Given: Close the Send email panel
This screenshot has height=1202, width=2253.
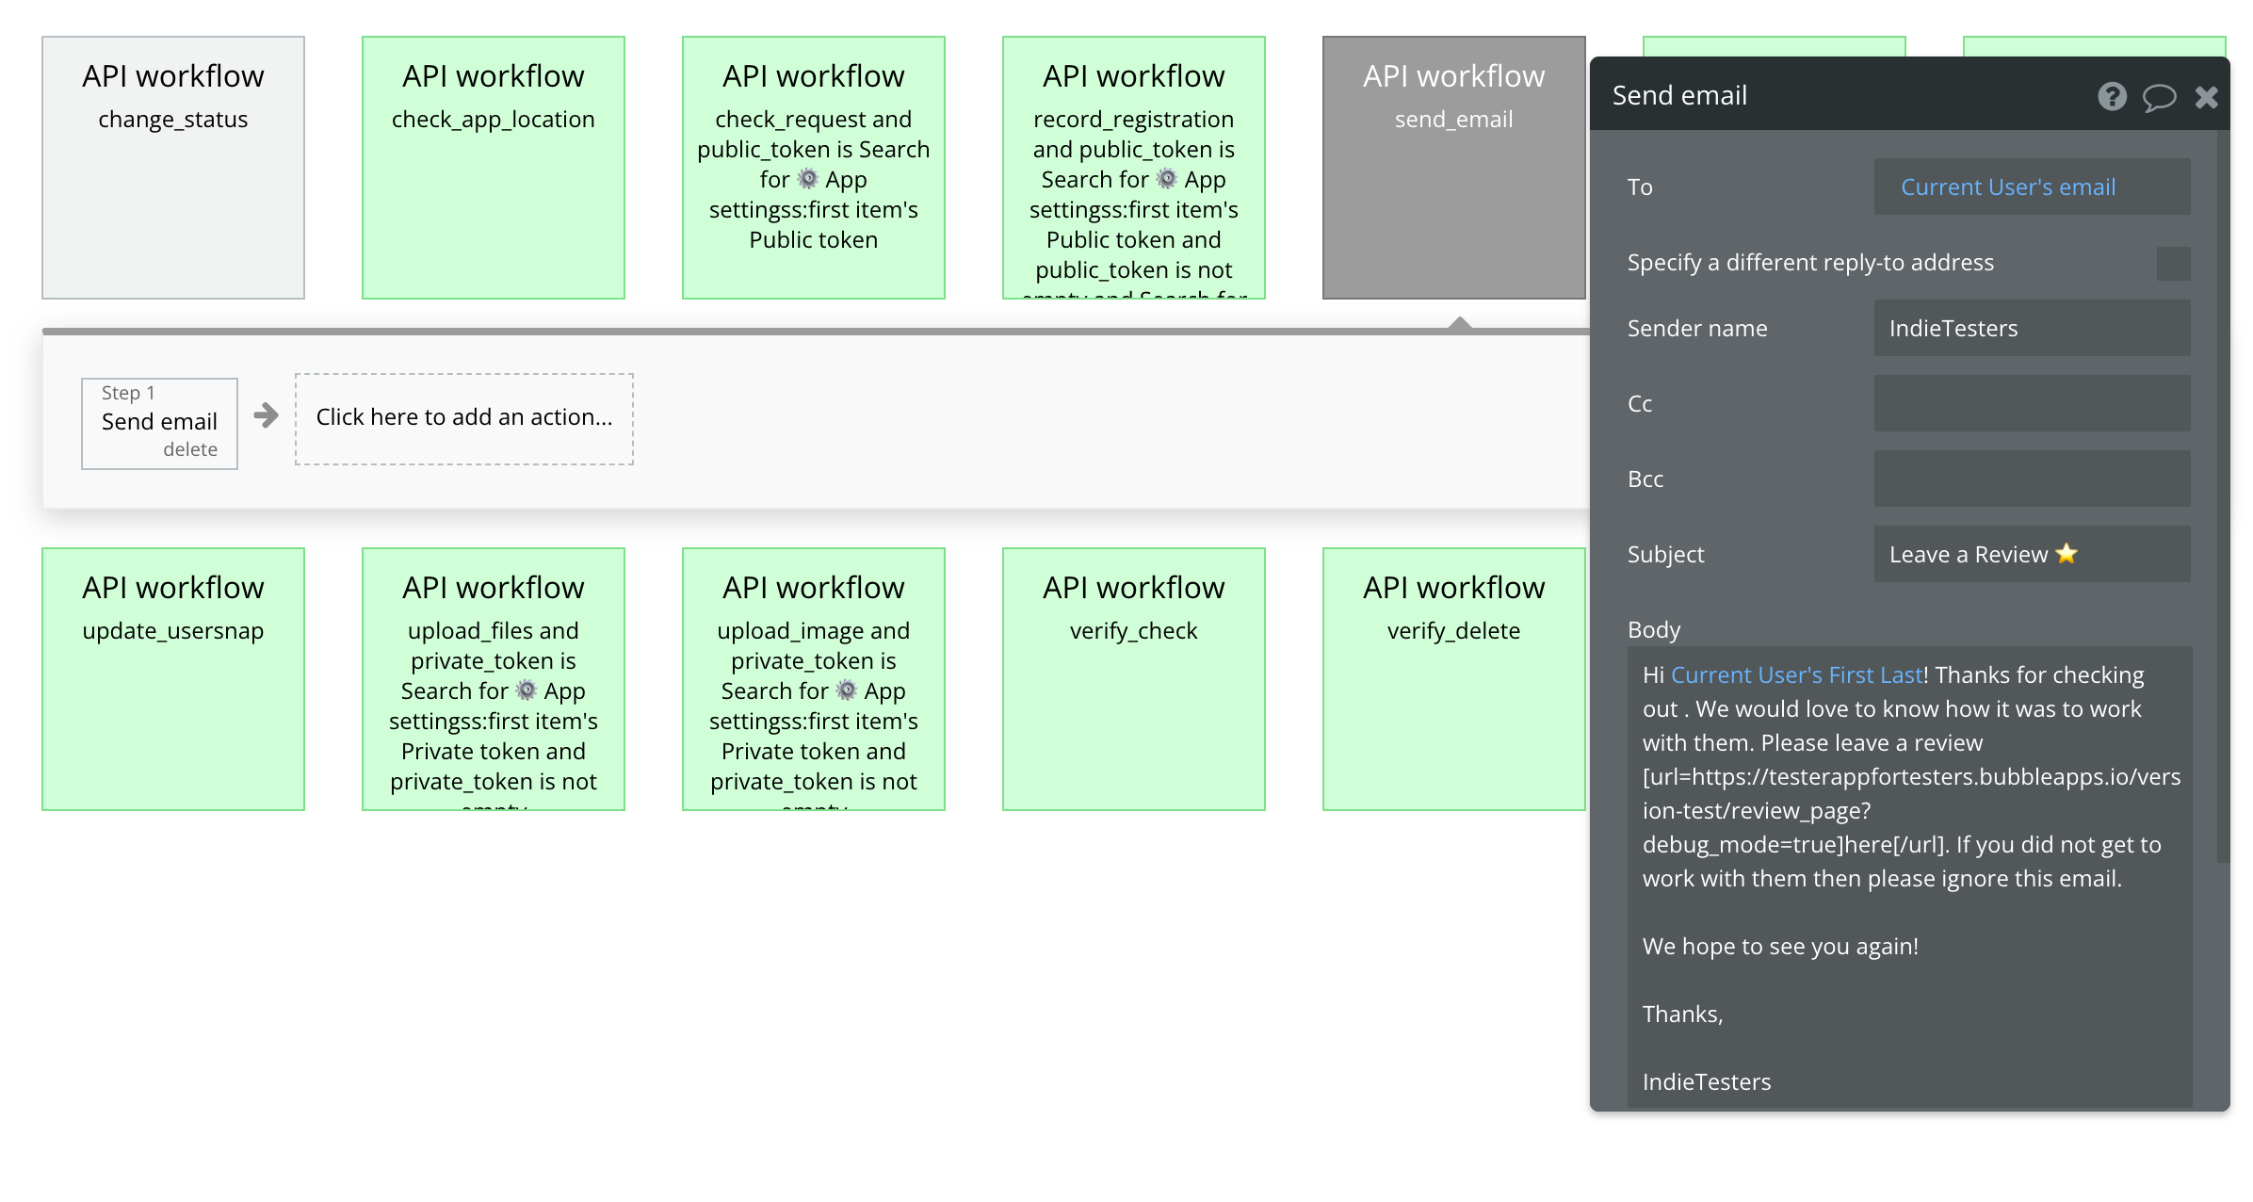Looking at the screenshot, I should (x=2207, y=96).
